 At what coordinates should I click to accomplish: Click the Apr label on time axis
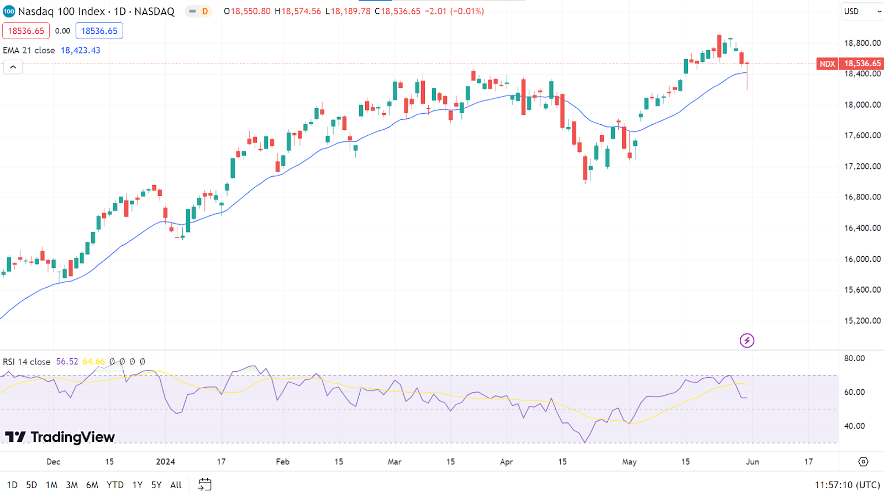click(x=506, y=462)
